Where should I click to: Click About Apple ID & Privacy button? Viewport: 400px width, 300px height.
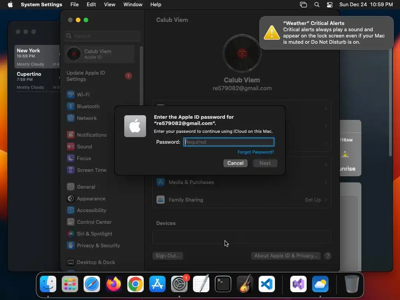(x=286, y=255)
